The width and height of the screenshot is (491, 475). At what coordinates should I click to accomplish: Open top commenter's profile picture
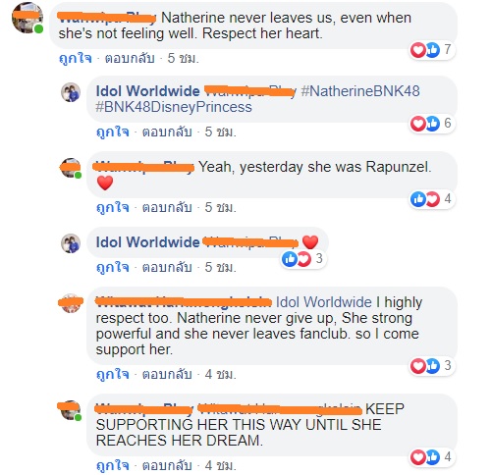27,18
